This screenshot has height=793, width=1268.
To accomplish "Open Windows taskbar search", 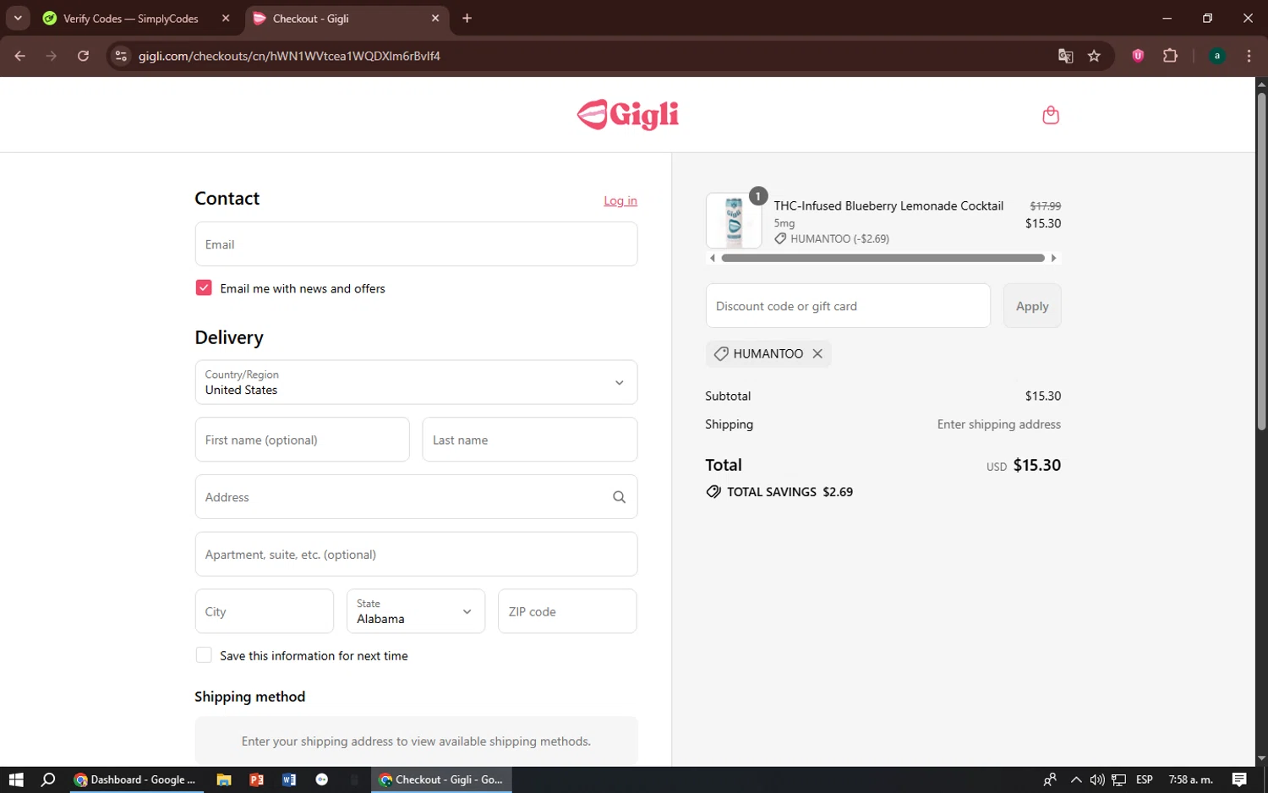I will click(48, 779).
